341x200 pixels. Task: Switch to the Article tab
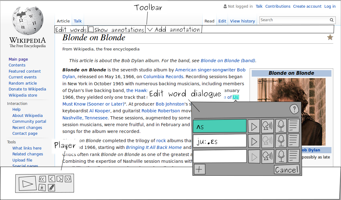coord(63,21)
